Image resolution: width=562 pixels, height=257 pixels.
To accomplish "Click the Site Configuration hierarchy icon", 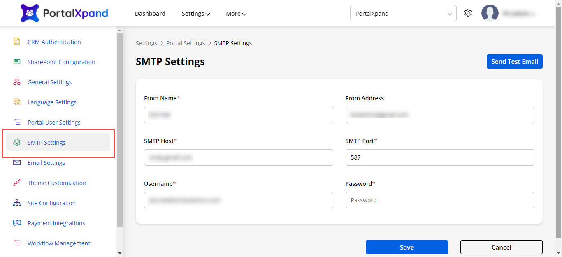I will pyautogui.click(x=17, y=203).
